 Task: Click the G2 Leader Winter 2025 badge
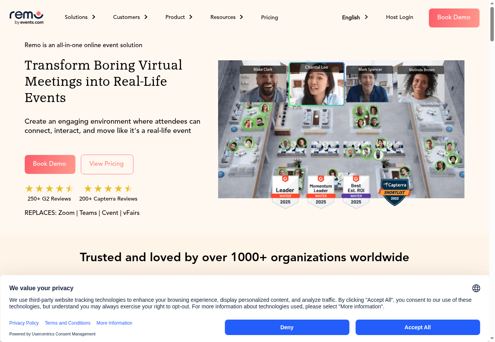pos(285,192)
